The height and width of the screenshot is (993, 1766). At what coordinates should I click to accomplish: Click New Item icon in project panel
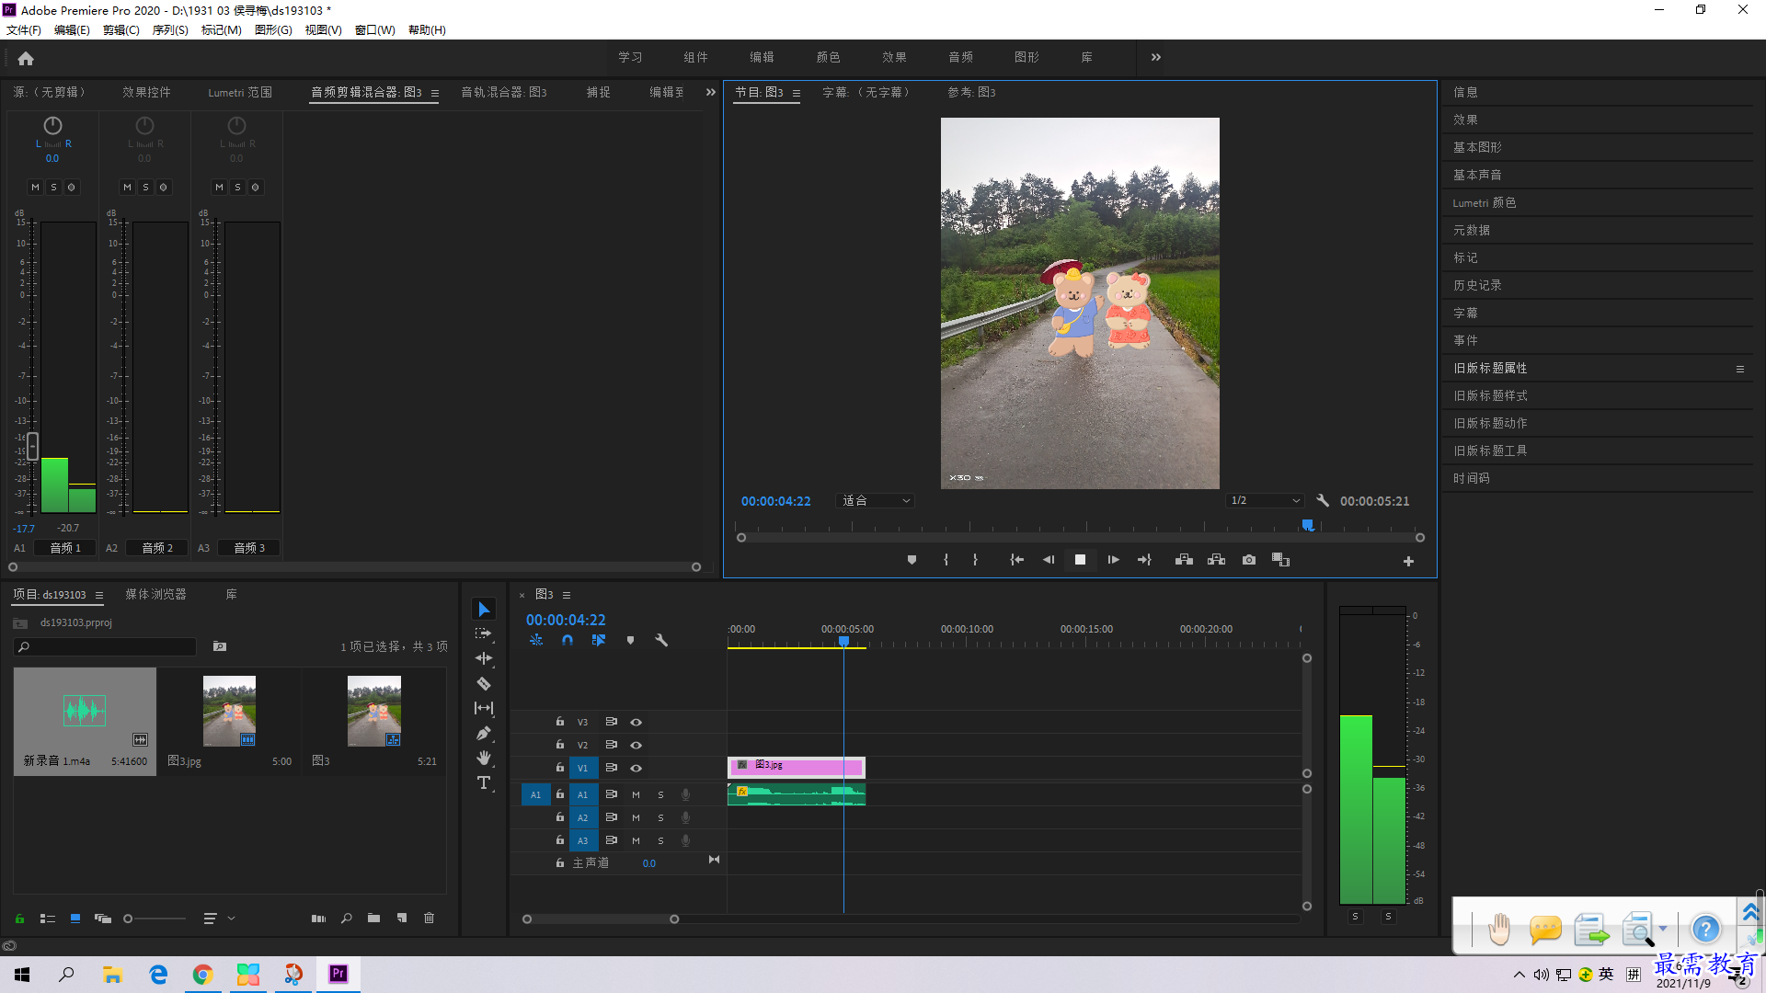(402, 919)
